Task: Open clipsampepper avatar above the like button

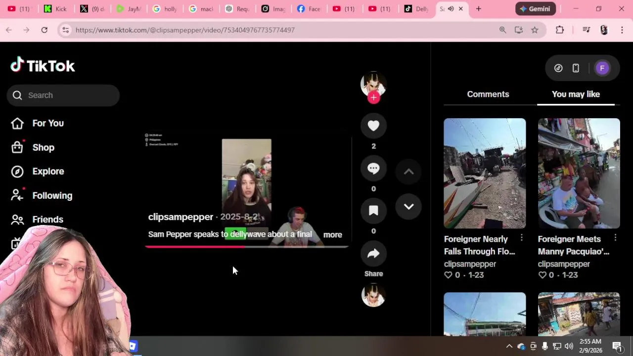Action: 373,84
